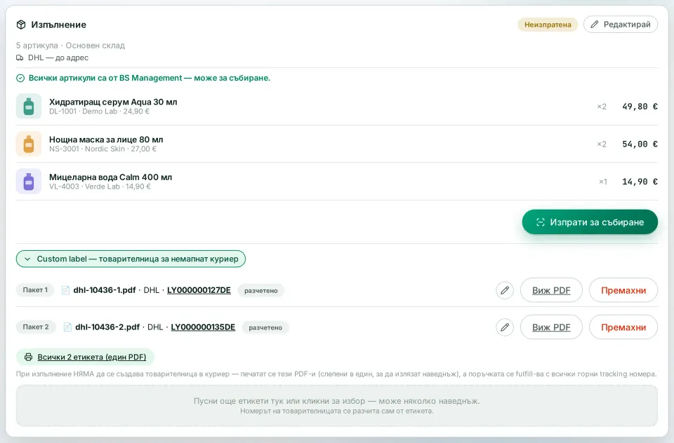Open the Хидратиращ серум Aqua product thumbnail
674x443 pixels.
(29, 106)
